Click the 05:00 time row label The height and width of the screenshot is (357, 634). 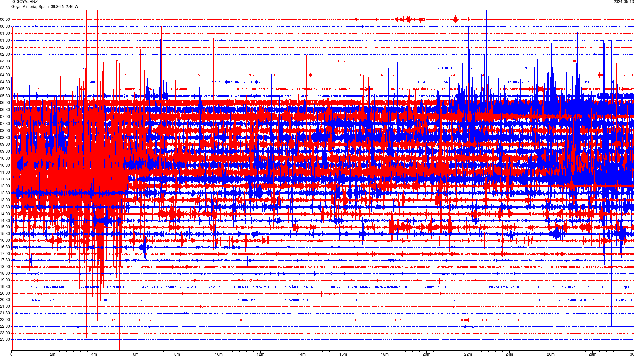tap(5, 89)
